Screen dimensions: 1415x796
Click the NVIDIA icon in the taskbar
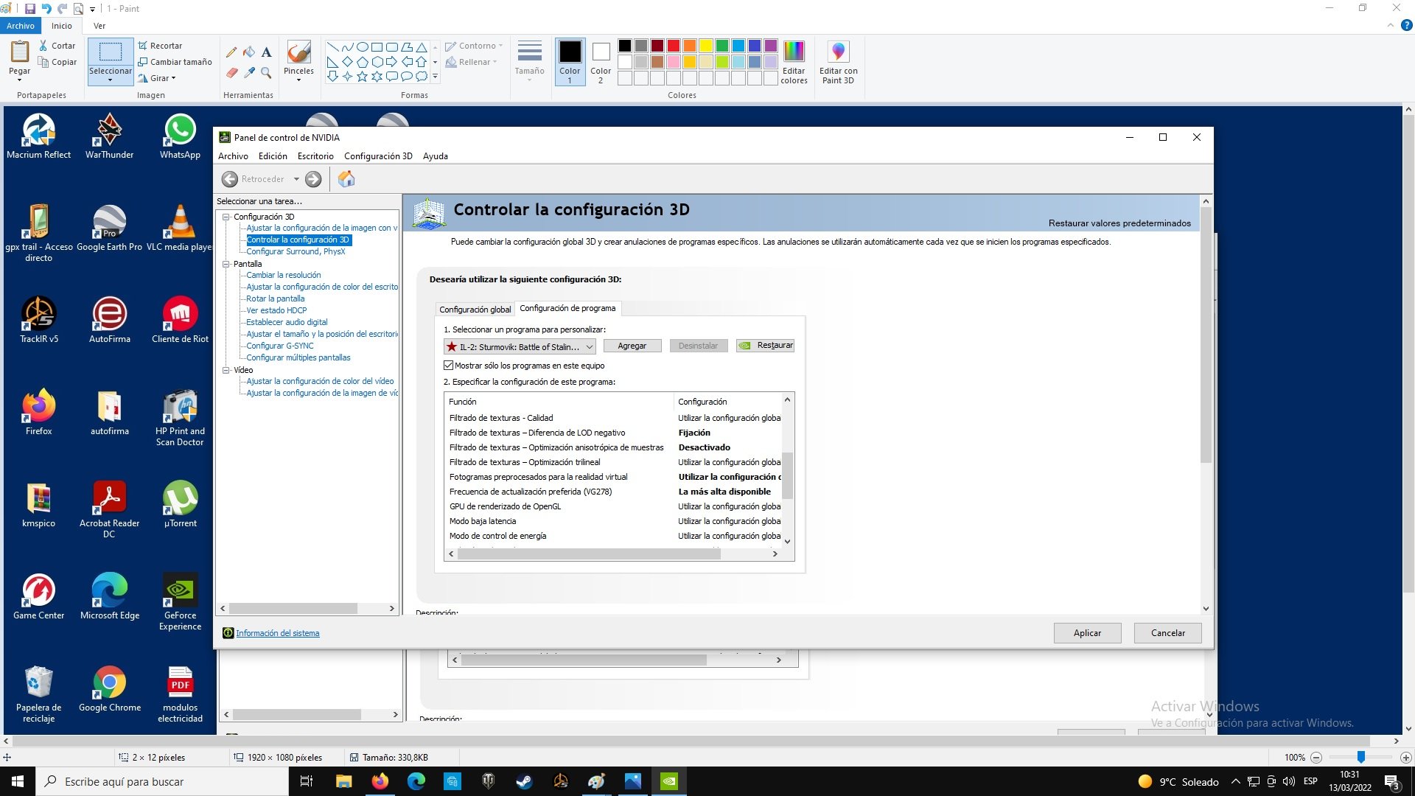[668, 781]
